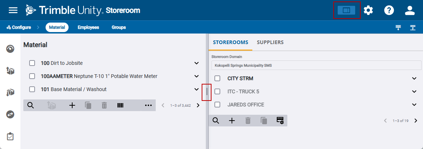Expand the ITC - TRUCK 5 storeroom row

click(x=414, y=91)
